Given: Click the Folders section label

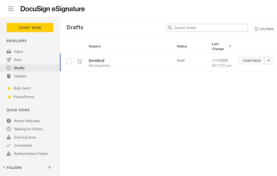Looking at the screenshot, I should [x=14, y=168].
